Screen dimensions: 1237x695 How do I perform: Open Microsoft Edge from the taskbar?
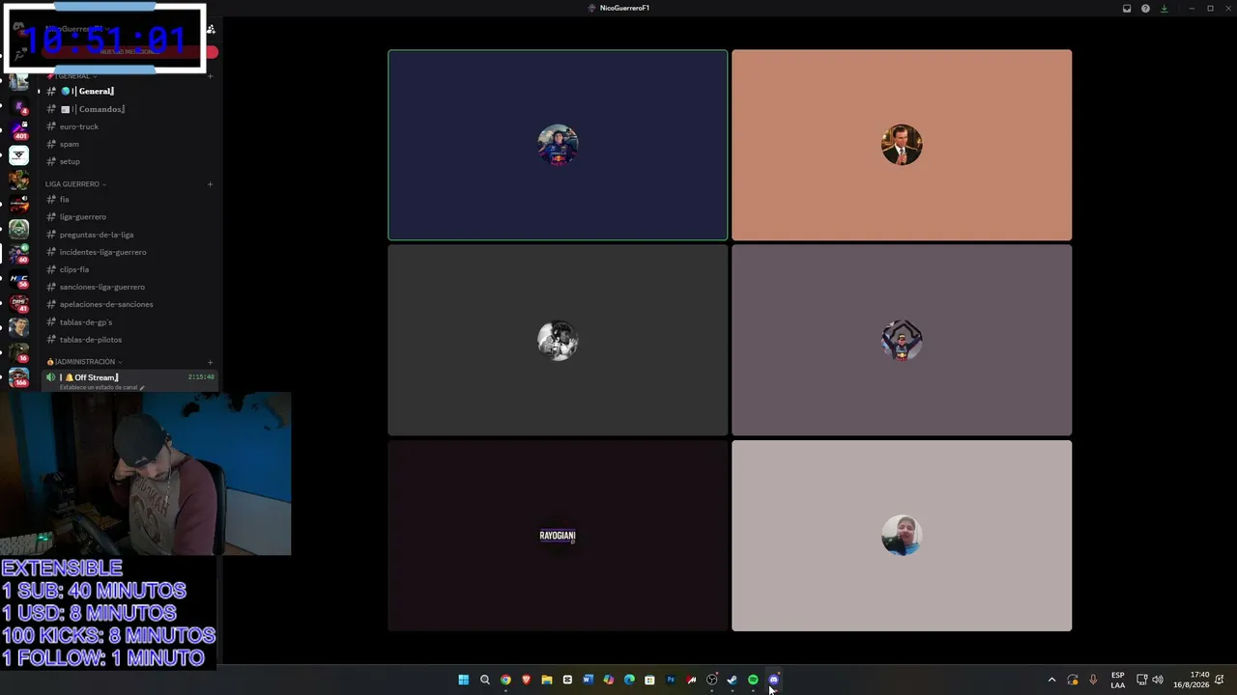point(629,680)
